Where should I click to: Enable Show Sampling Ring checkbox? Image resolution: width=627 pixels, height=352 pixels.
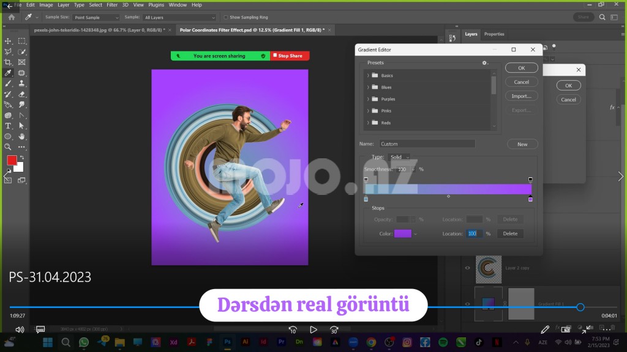226,18
